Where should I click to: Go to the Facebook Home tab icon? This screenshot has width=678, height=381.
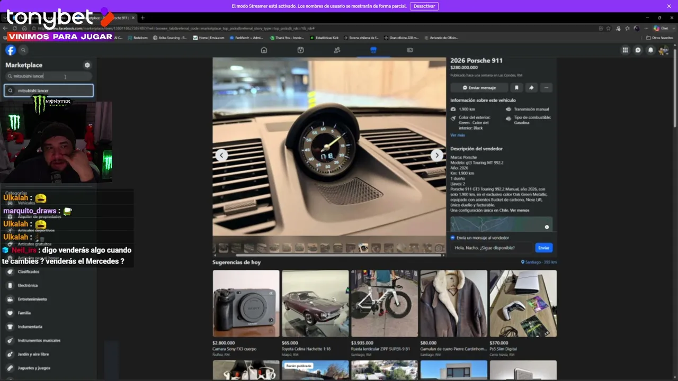pyautogui.click(x=264, y=50)
